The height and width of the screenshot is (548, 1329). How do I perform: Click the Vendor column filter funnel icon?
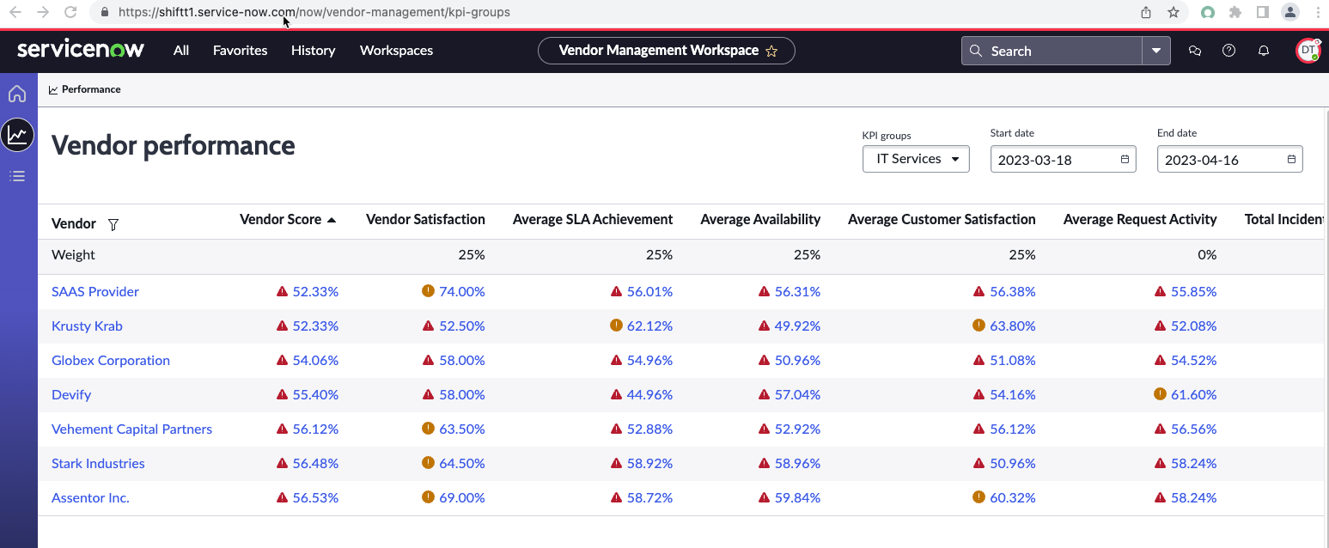113,224
